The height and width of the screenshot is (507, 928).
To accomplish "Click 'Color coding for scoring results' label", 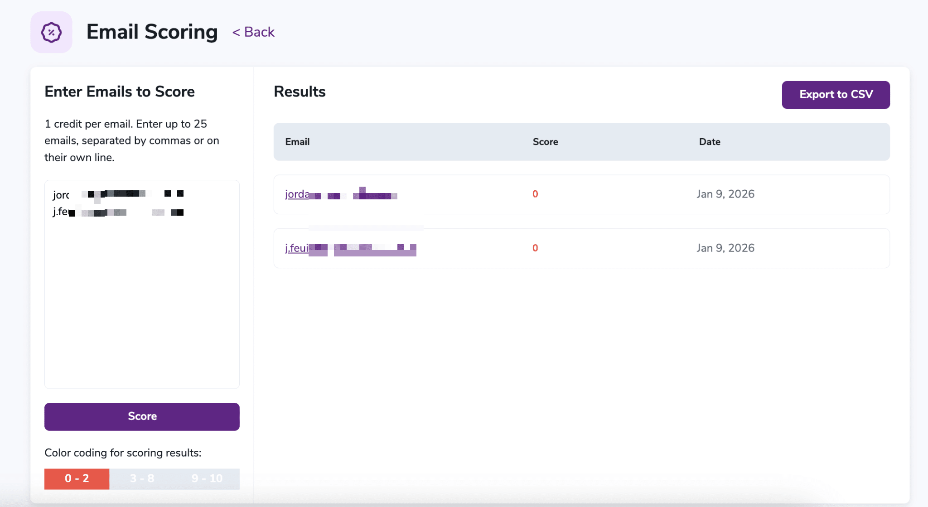I will click(x=123, y=453).
